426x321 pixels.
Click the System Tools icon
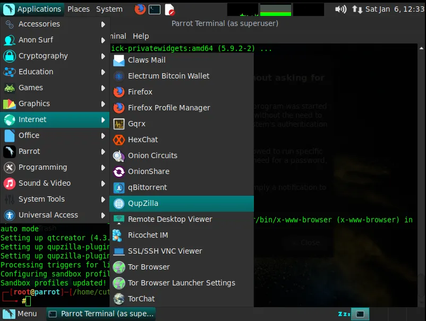pyautogui.click(x=10, y=199)
